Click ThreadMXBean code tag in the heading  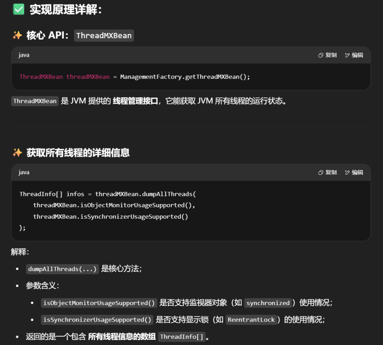pos(104,36)
